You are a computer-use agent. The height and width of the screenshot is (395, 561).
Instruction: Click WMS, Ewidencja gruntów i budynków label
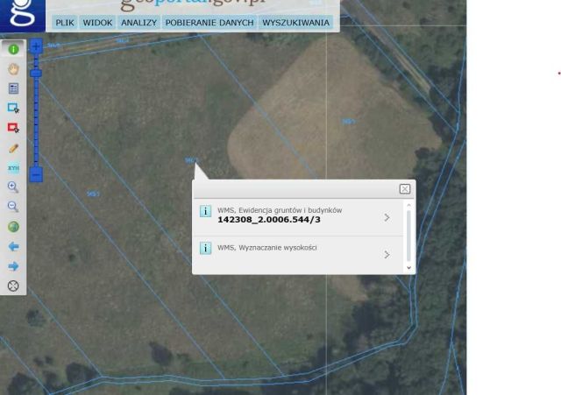(280, 210)
